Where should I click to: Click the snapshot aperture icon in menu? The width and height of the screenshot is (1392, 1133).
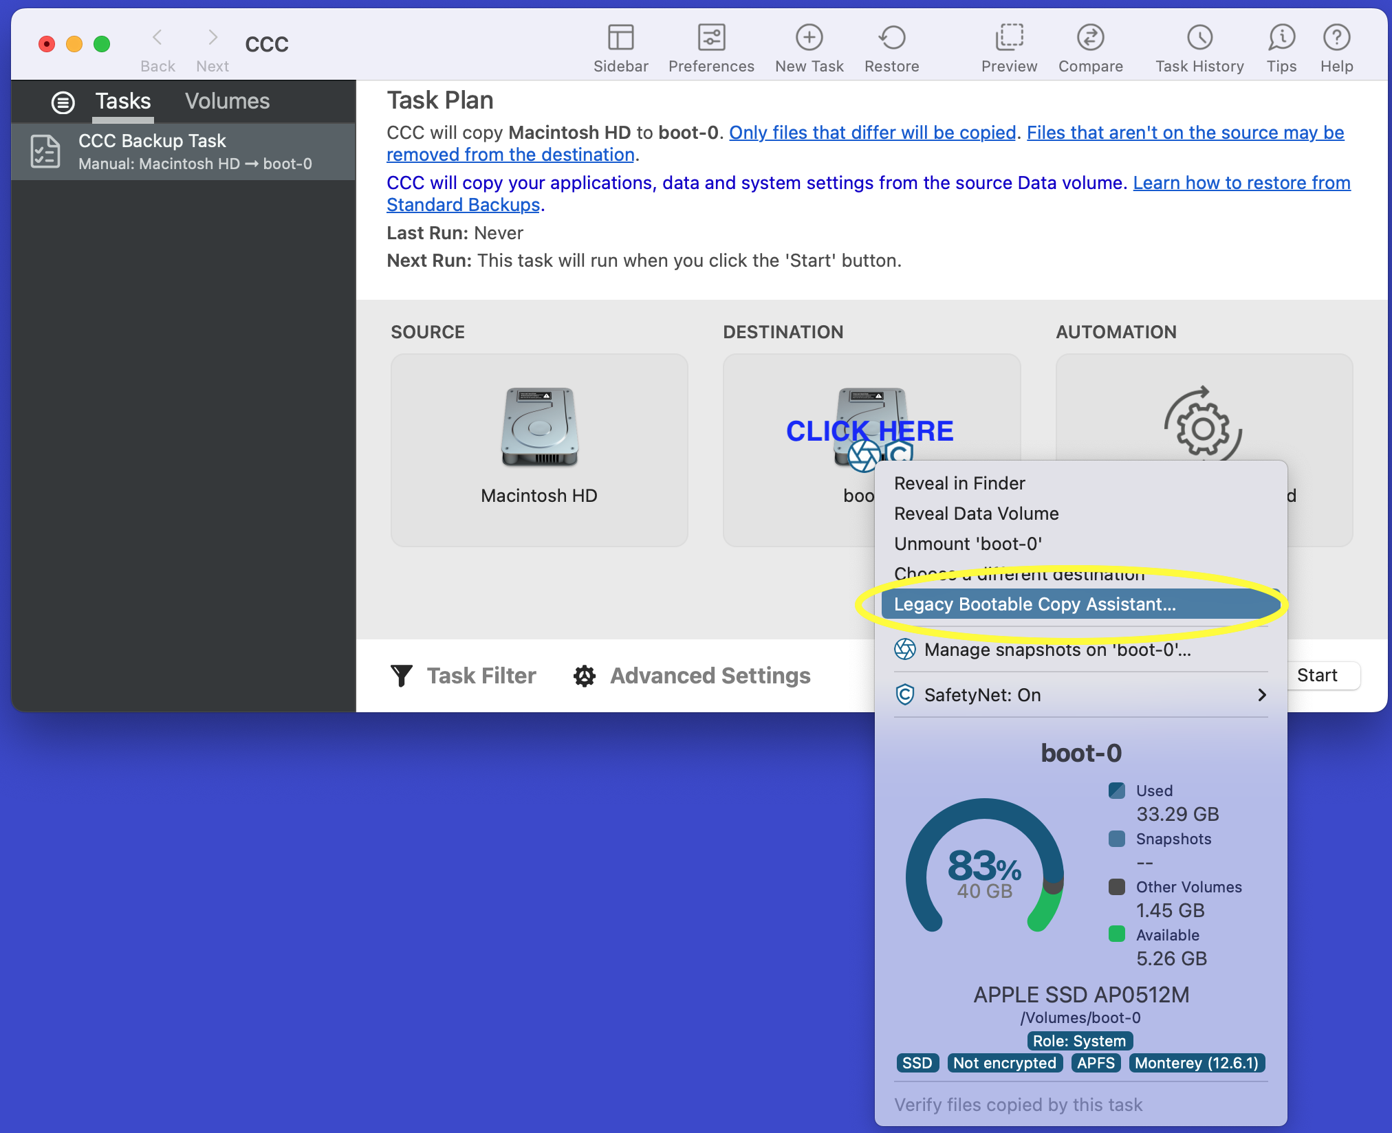coord(905,649)
